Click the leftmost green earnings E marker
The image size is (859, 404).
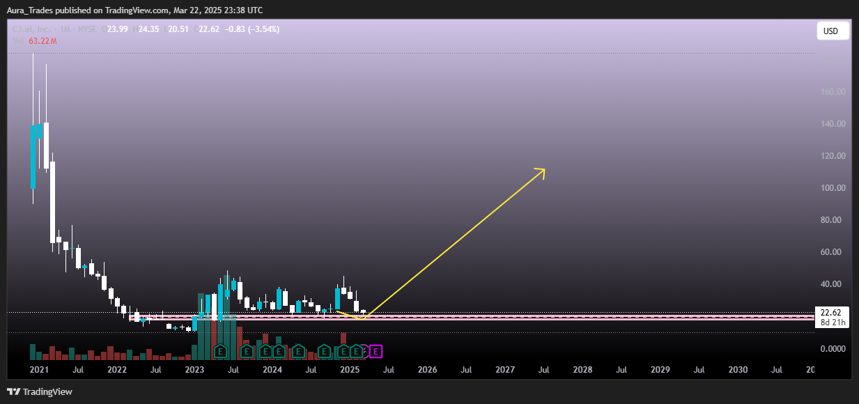[221, 352]
